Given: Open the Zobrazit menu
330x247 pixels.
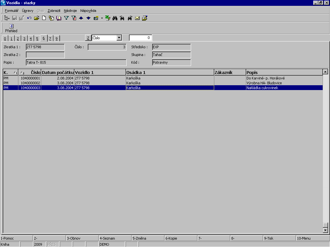Looking at the screenshot, I should coord(54,11).
